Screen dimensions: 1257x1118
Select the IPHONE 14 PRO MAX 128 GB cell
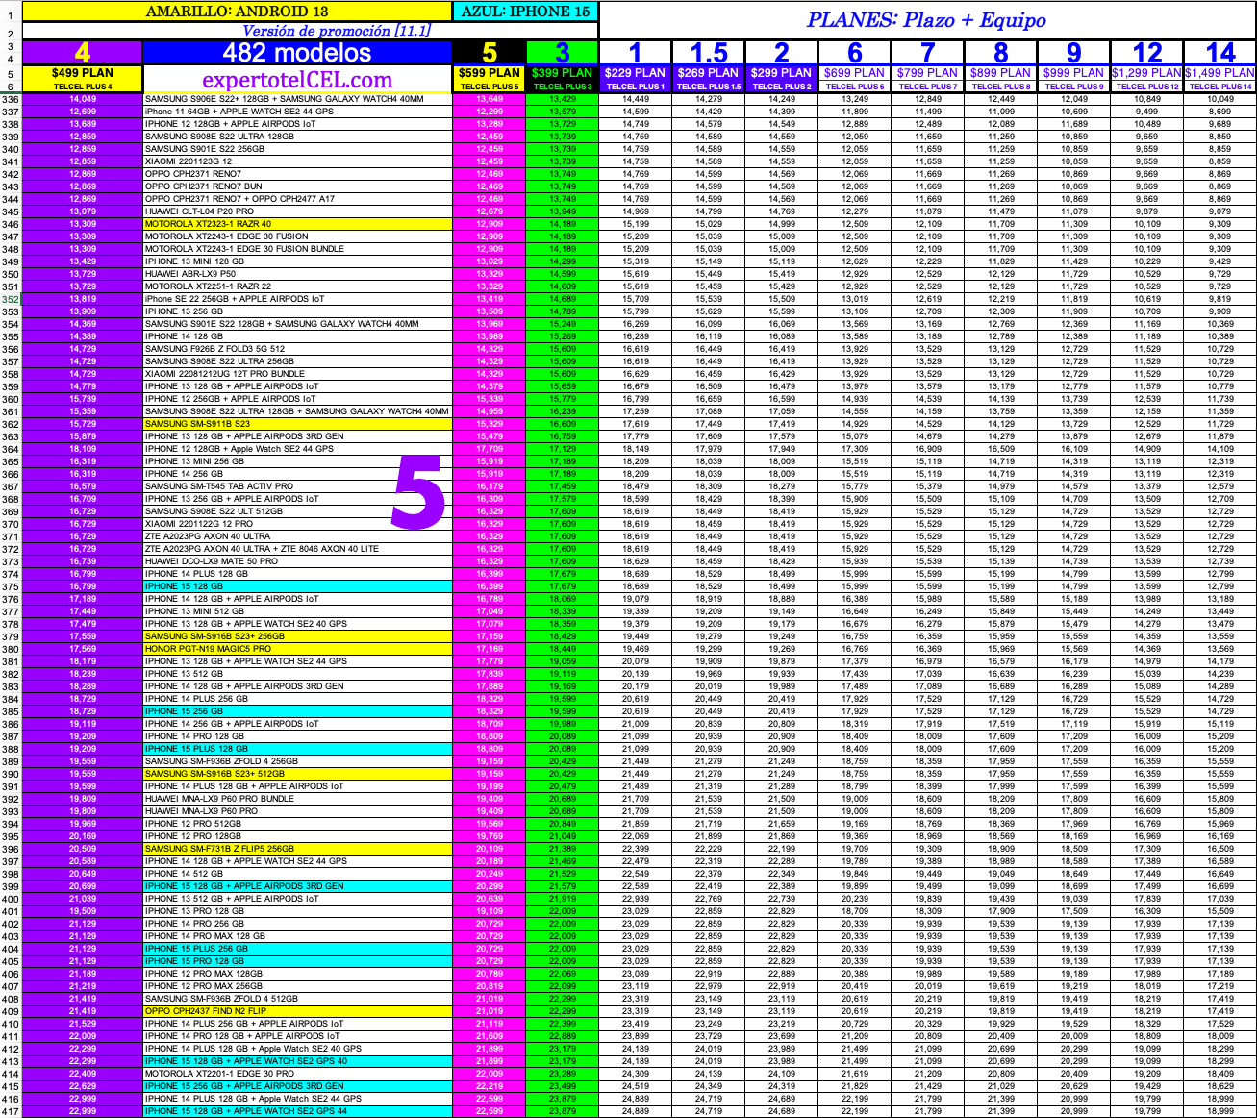tap(297, 936)
